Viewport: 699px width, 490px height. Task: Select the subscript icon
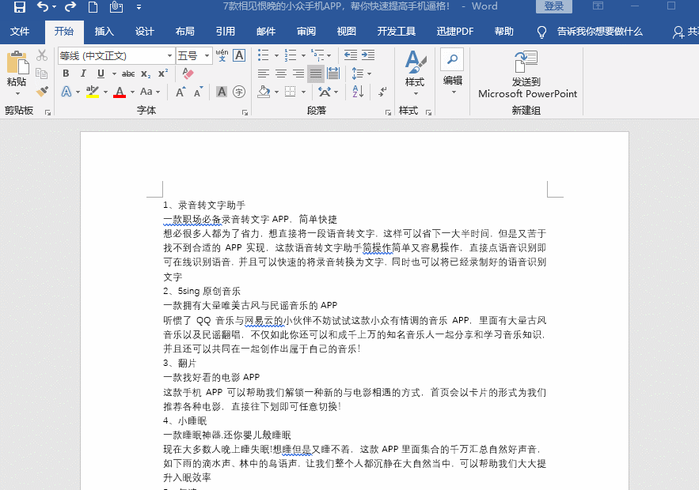point(145,73)
